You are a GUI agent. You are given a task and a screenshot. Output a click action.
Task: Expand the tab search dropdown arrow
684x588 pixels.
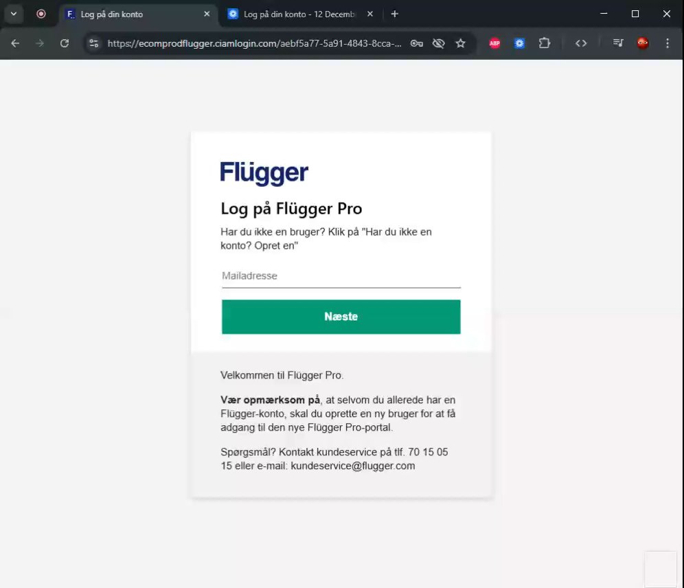[x=14, y=14]
